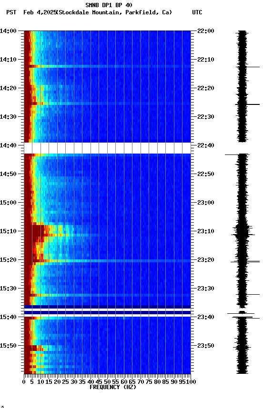The height and width of the screenshot is (412, 263).
Task: Click the seismogram spike near 23:20 UTC
Action: 245,262
